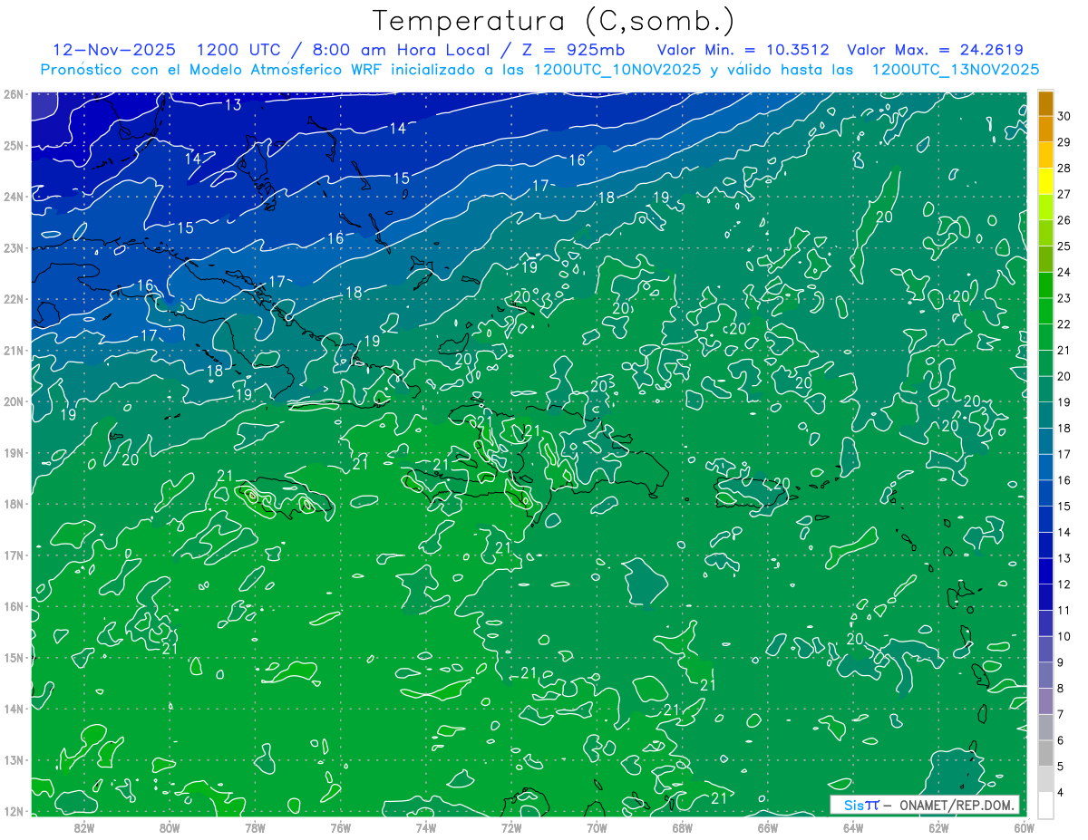1088x840 pixels.
Task: Click '8:00 am Hora Local' text
Action: coord(401,50)
